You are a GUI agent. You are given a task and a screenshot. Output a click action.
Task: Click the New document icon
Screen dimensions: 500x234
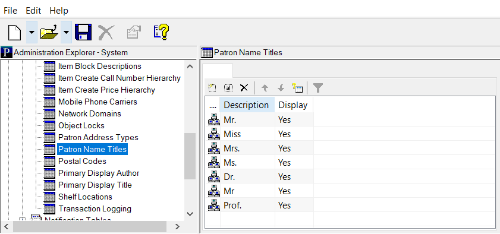pyautogui.click(x=14, y=32)
